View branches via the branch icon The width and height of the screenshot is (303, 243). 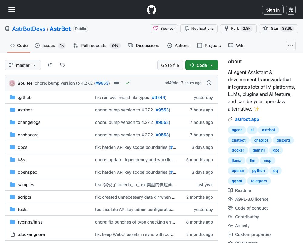pyautogui.click(x=50, y=65)
